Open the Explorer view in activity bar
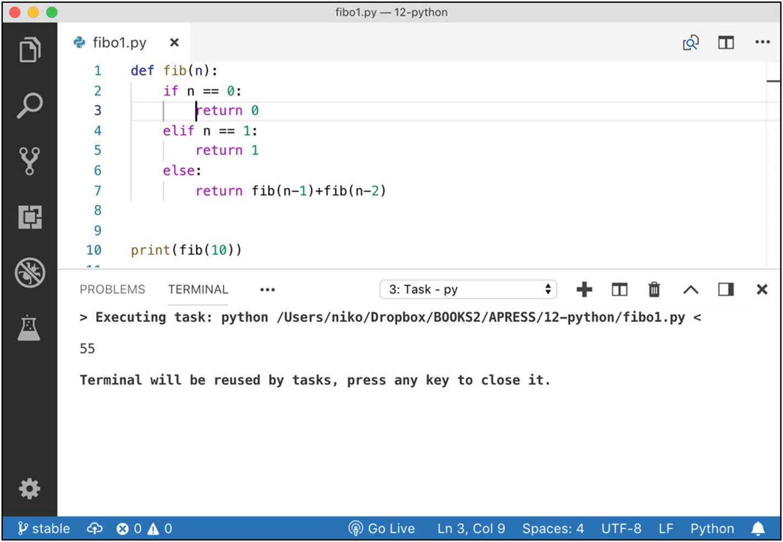Image resolution: width=783 pixels, height=542 pixels. point(30,50)
